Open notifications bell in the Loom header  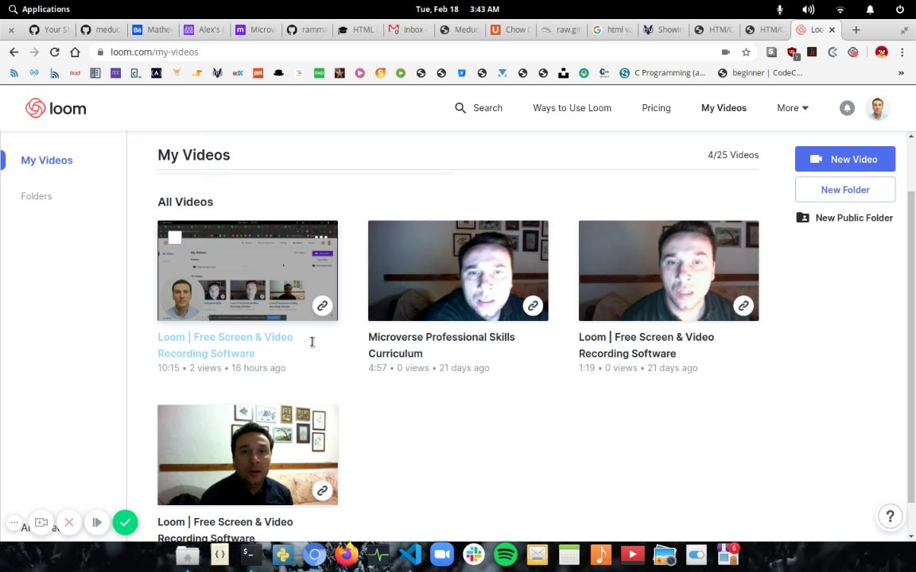point(847,108)
